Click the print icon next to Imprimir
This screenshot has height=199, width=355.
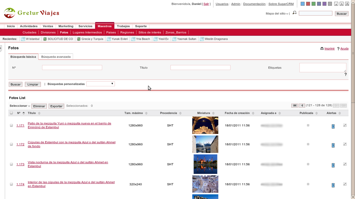322,49
